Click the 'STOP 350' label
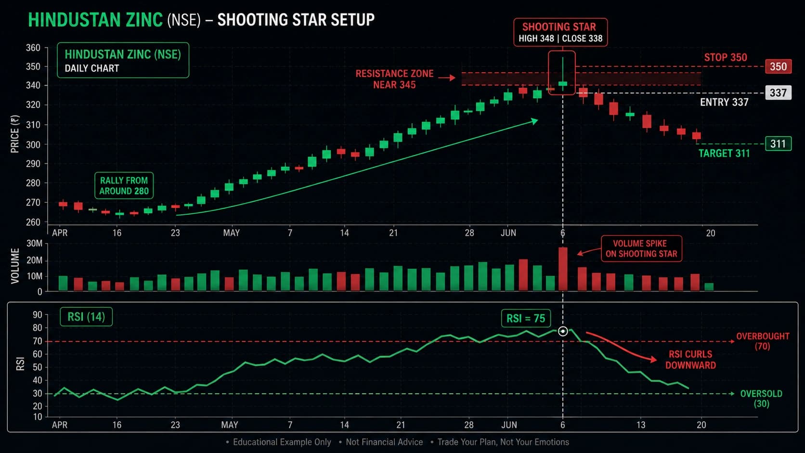 click(725, 57)
